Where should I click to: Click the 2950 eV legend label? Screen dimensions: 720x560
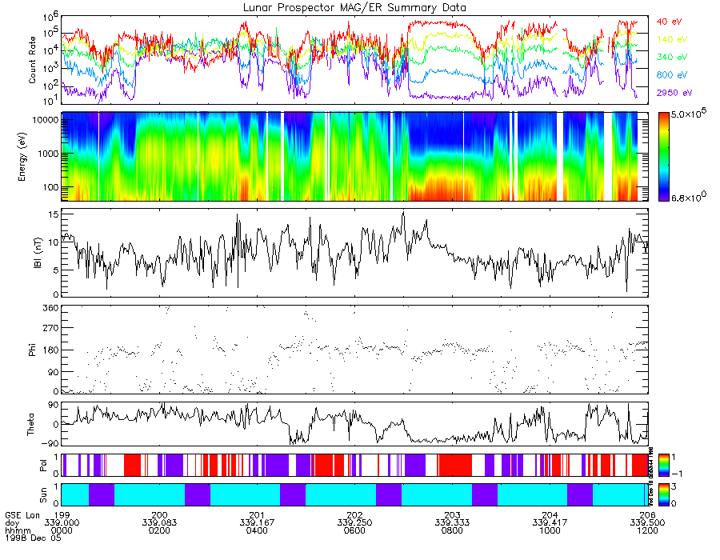674,93
